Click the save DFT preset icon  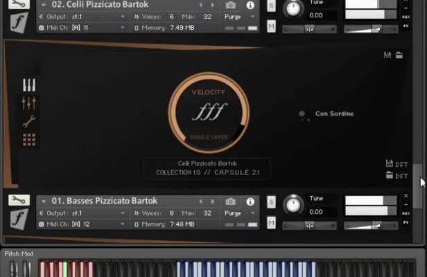pyautogui.click(x=390, y=163)
